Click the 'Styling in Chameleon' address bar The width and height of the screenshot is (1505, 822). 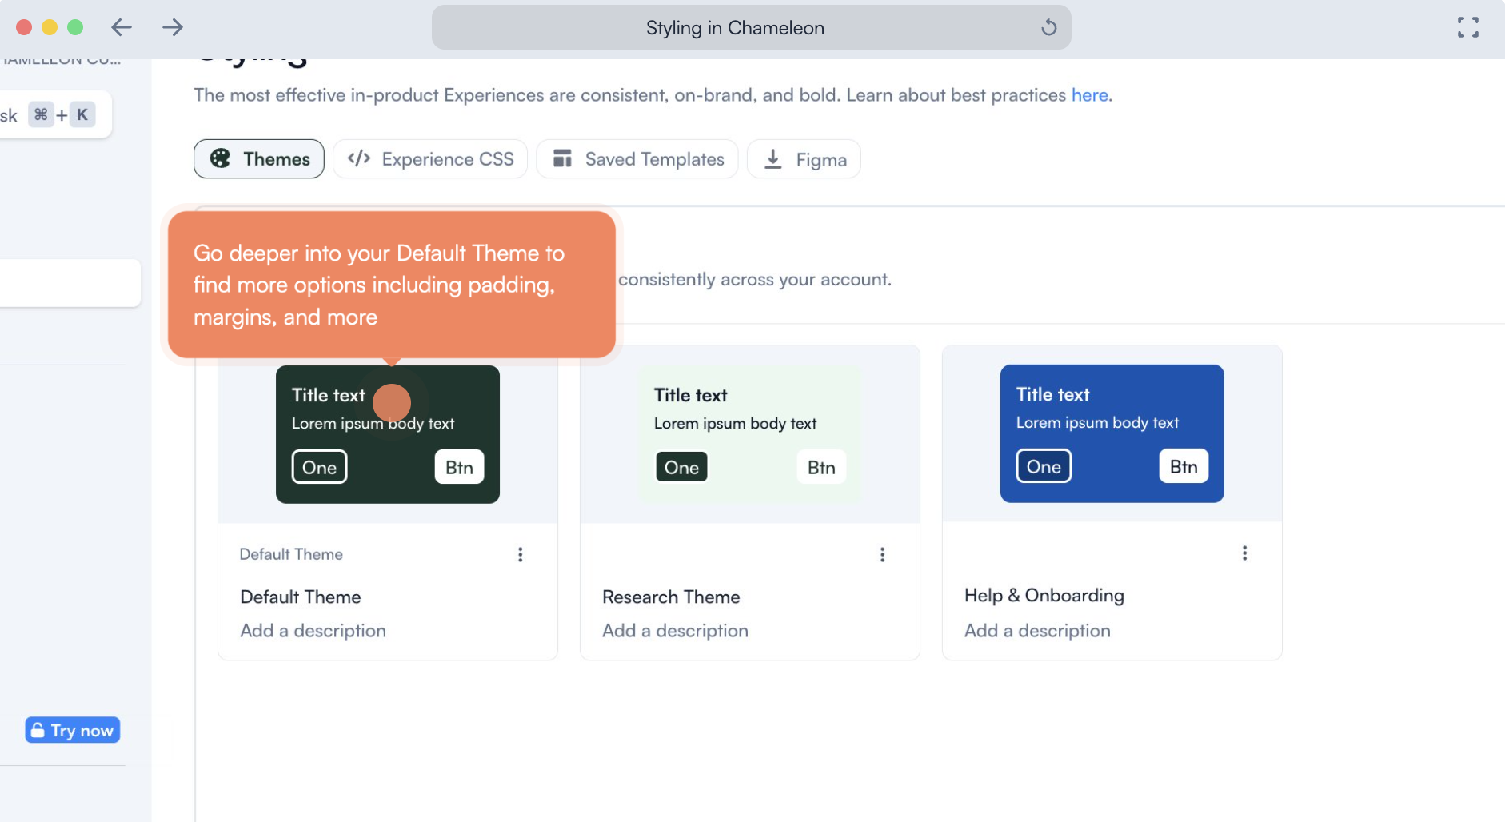[752, 28]
